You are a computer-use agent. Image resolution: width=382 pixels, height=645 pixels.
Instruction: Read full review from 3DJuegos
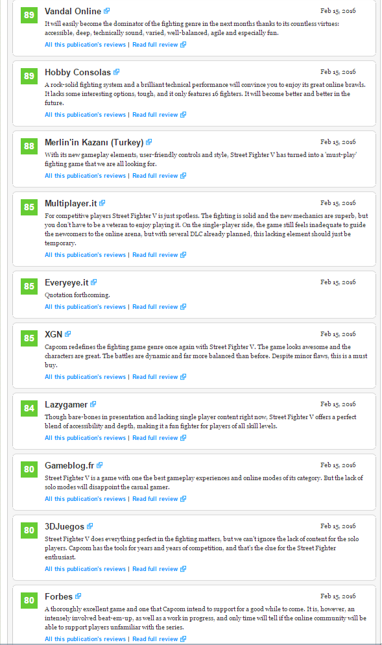[x=159, y=569]
